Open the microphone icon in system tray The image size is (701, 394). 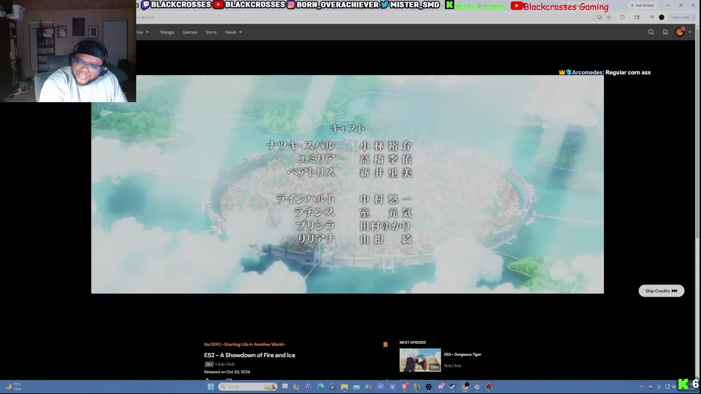(x=659, y=387)
